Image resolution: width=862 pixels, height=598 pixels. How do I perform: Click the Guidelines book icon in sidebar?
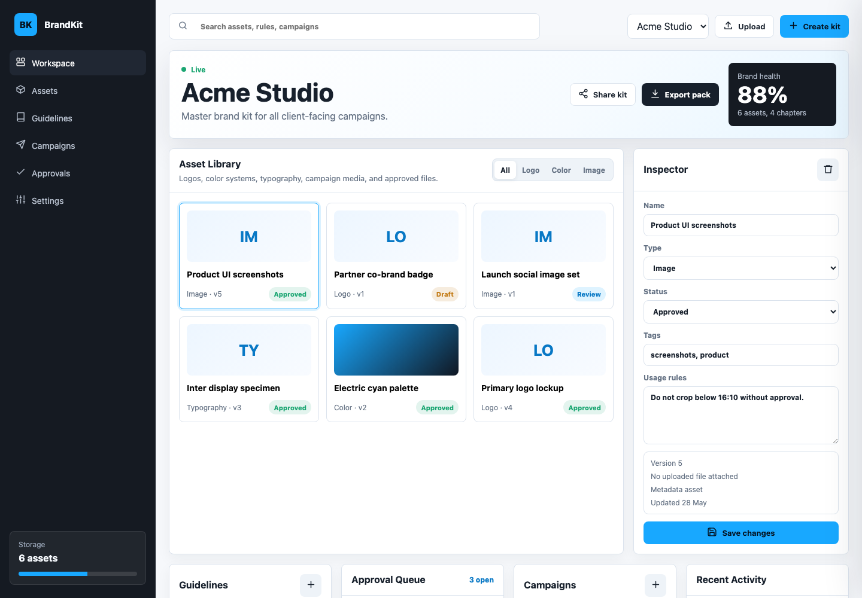click(21, 117)
